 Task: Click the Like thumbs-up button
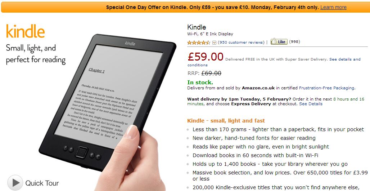(279, 41)
